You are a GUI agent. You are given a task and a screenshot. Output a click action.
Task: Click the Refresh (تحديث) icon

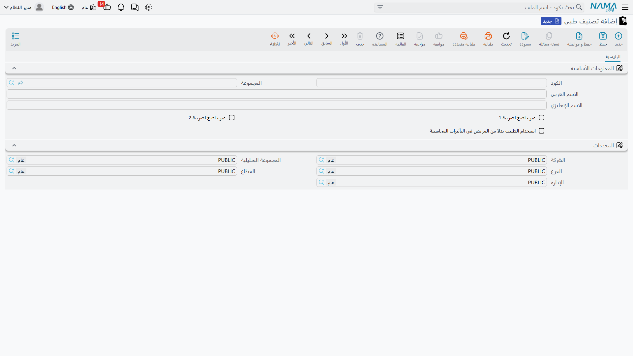506,36
